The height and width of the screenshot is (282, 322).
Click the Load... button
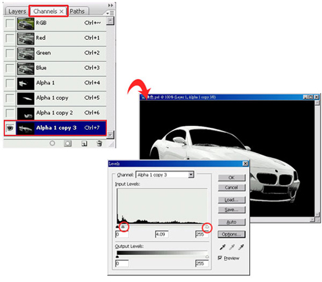[231, 200]
